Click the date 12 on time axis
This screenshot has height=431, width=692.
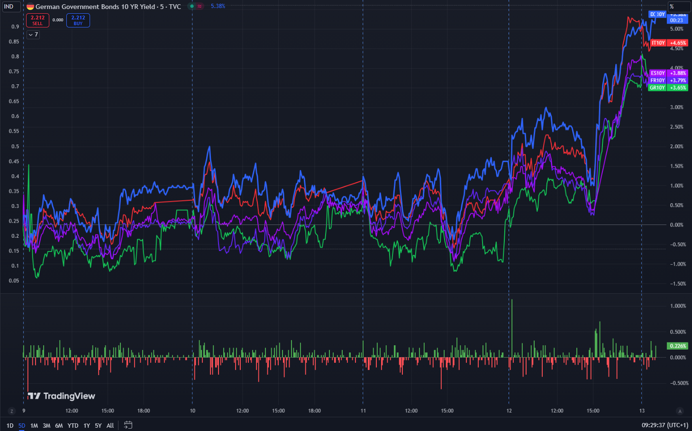click(x=509, y=411)
